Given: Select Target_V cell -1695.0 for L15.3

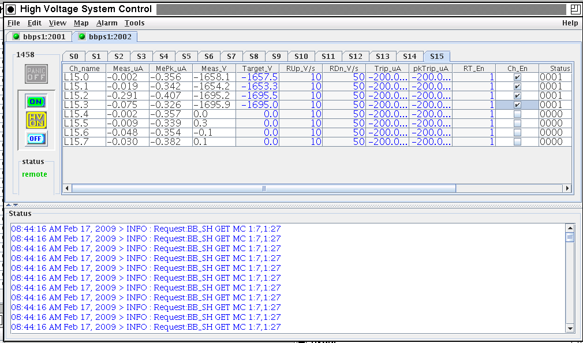Looking at the screenshot, I should (257, 105).
